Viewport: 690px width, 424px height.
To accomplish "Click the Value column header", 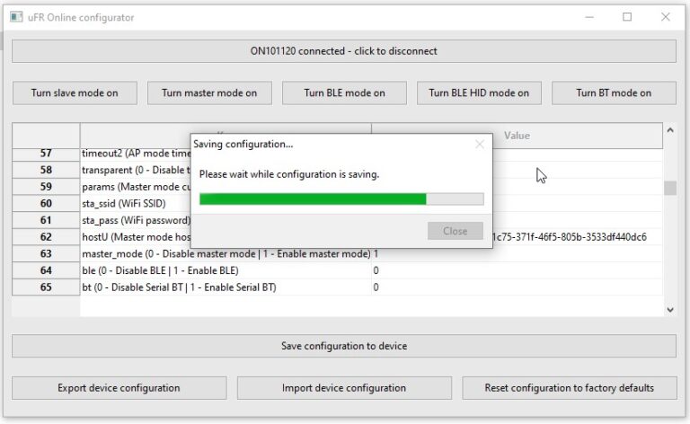I will [517, 136].
